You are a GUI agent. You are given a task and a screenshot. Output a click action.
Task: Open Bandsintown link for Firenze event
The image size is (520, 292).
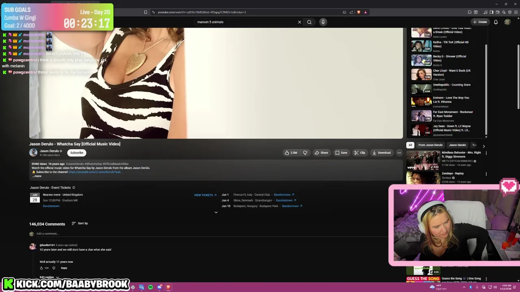[284, 195]
